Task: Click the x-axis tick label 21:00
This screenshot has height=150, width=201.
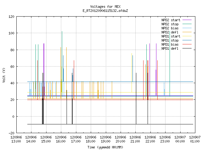Action: tap(135, 142)
